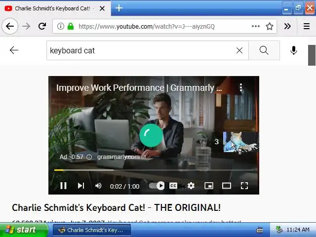Show site information via the info icon

60,26
